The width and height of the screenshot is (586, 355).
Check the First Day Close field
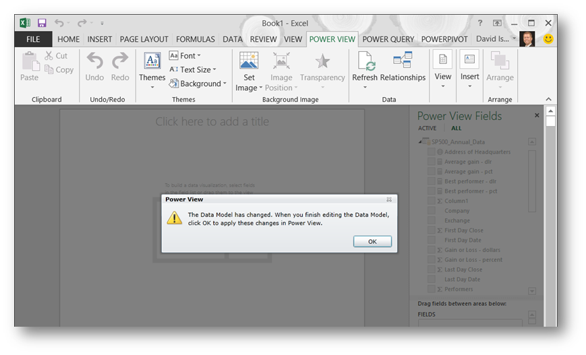click(x=432, y=230)
